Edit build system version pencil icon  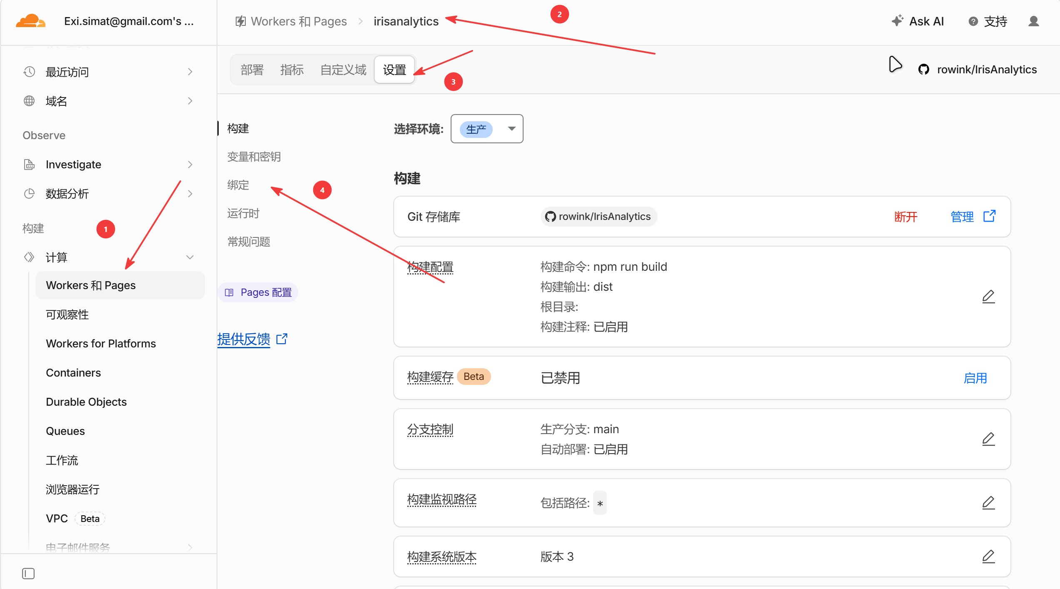click(x=988, y=557)
